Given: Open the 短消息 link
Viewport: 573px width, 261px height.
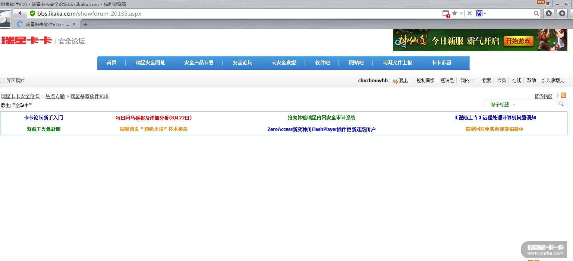Looking at the screenshot, I should pyautogui.click(x=447, y=80).
